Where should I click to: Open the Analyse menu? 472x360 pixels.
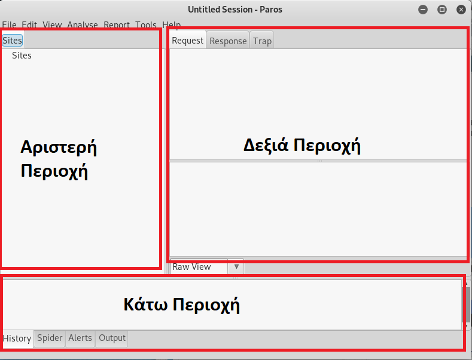pos(83,24)
